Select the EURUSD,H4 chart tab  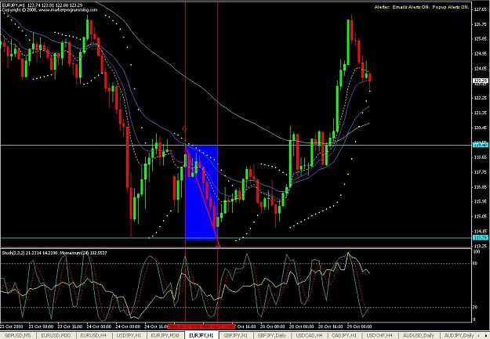point(94,336)
